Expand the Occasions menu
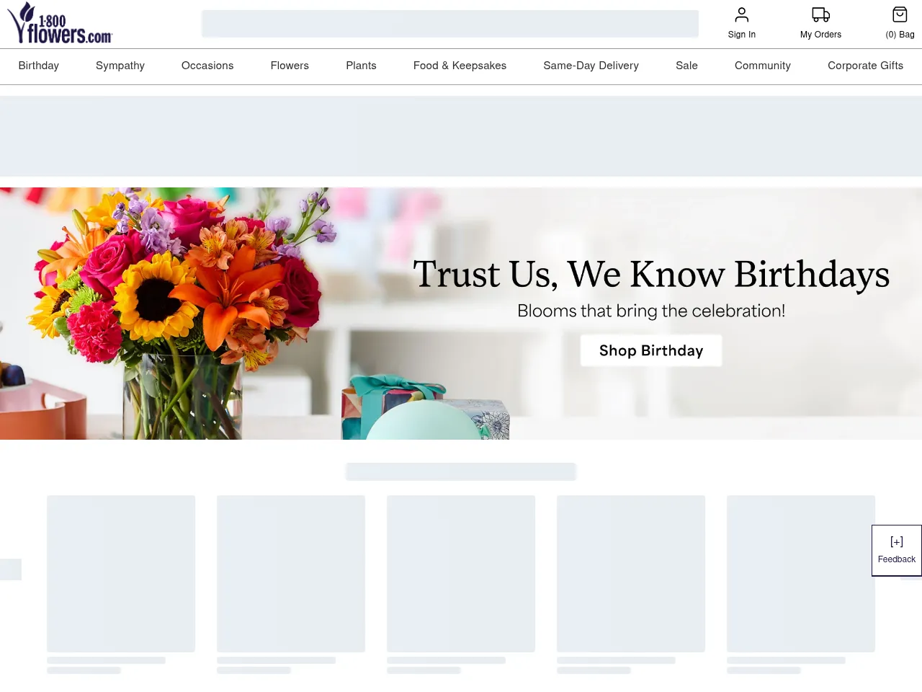The image size is (922, 692). tap(207, 66)
